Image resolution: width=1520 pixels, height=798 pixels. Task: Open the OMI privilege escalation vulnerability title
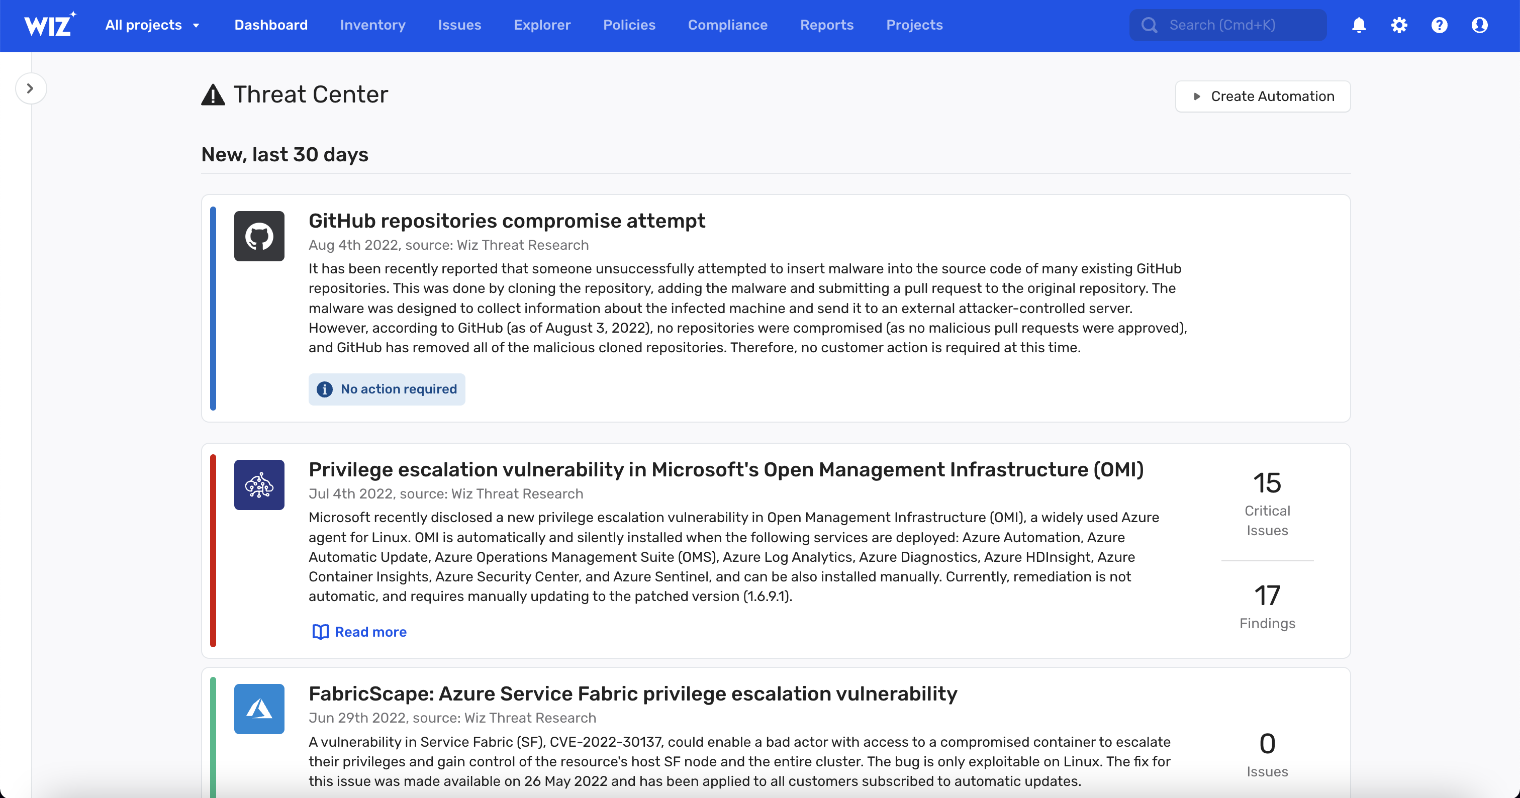point(726,469)
